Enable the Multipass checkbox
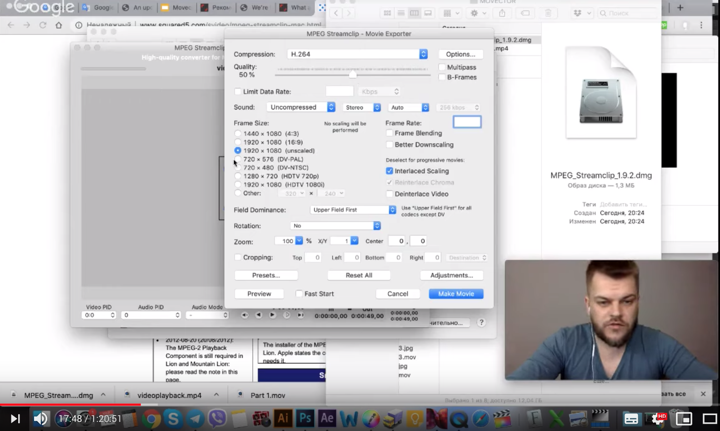Viewport: 720px width, 431px height. 442,67
